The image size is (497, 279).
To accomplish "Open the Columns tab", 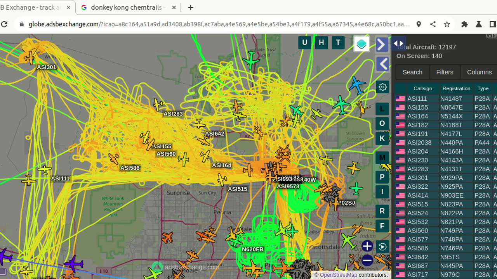I will [x=479, y=72].
